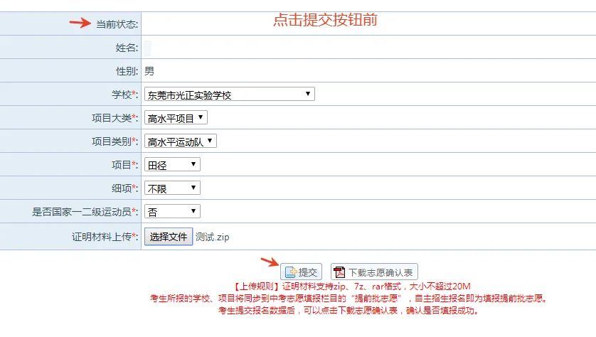This screenshot has width=596, height=337.
Task: Open the 细项 dropdown showing 不限
Action: 172,188
